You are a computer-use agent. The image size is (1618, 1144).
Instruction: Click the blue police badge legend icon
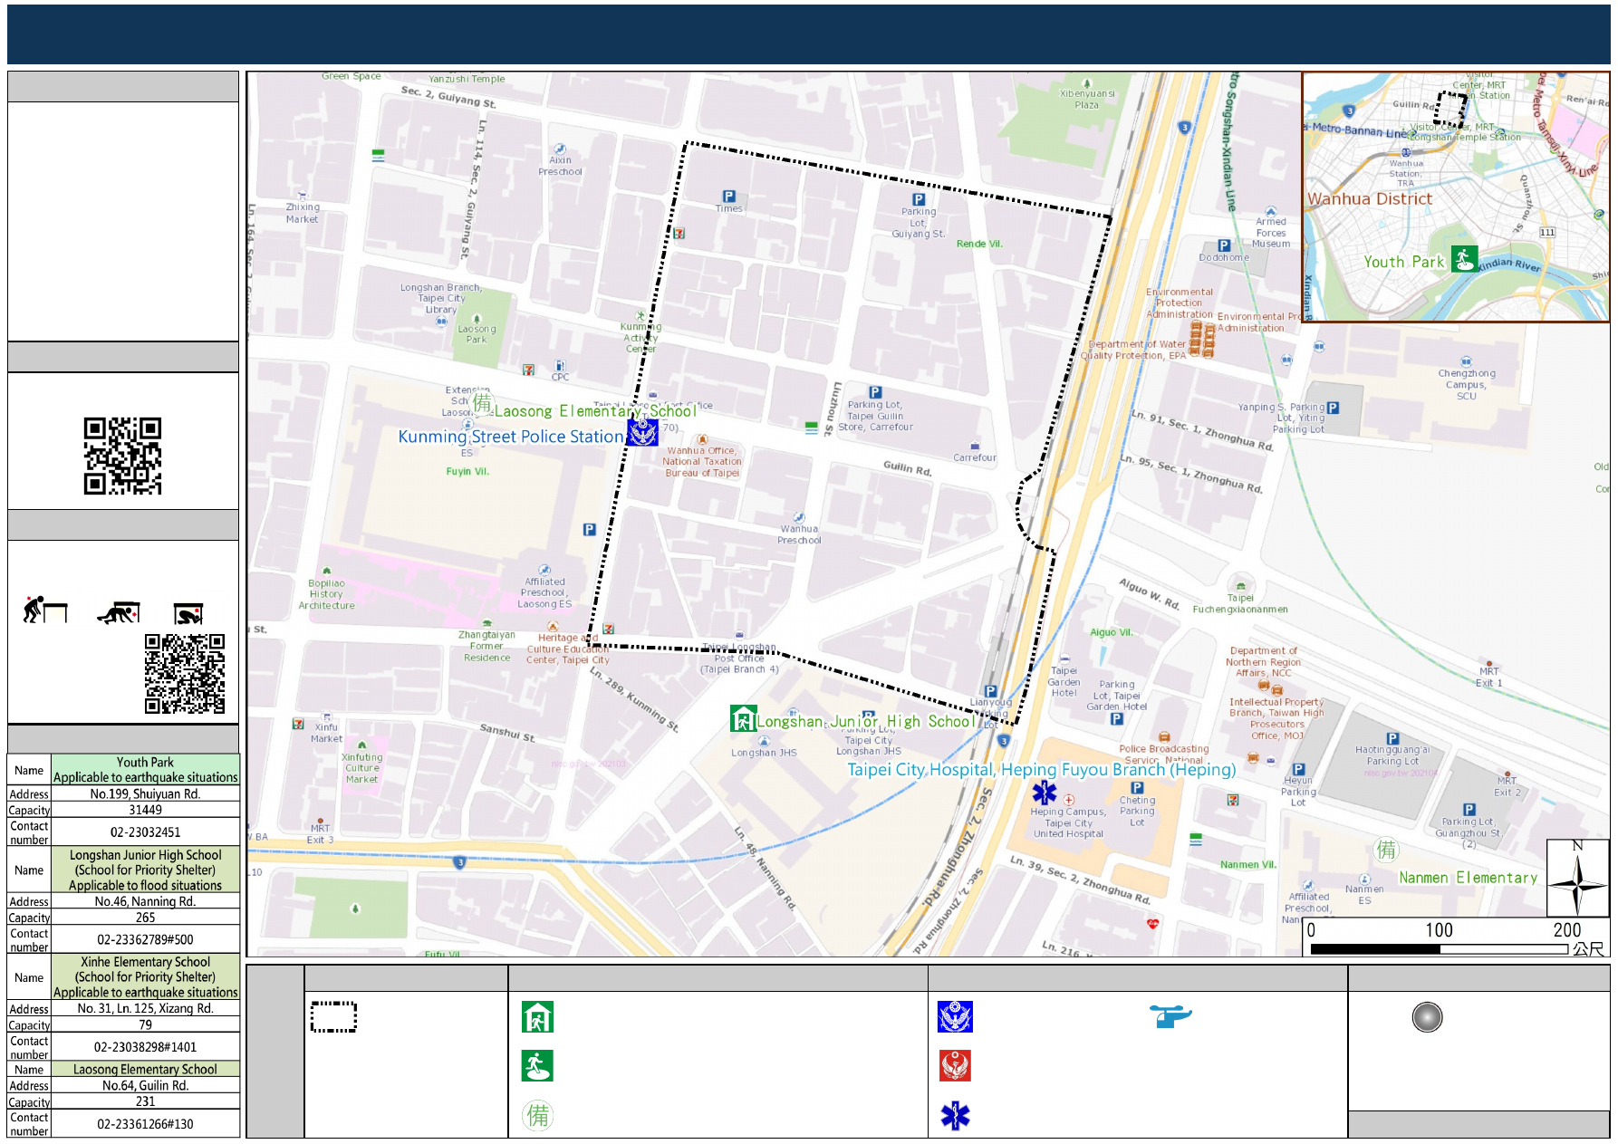pyautogui.click(x=955, y=1017)
